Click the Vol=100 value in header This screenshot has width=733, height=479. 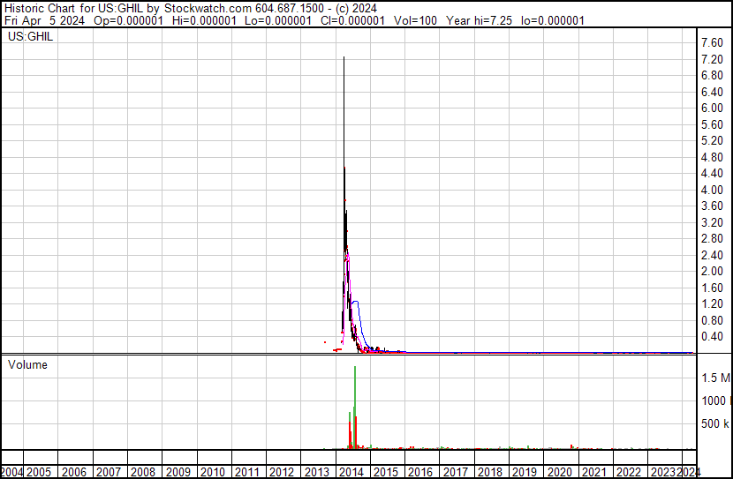coord(415,20)
